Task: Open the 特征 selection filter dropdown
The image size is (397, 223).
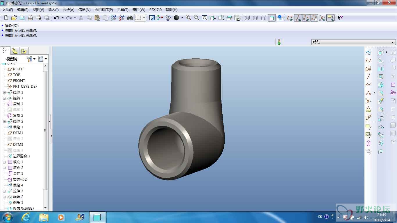Action: click(x=353, y=42)
